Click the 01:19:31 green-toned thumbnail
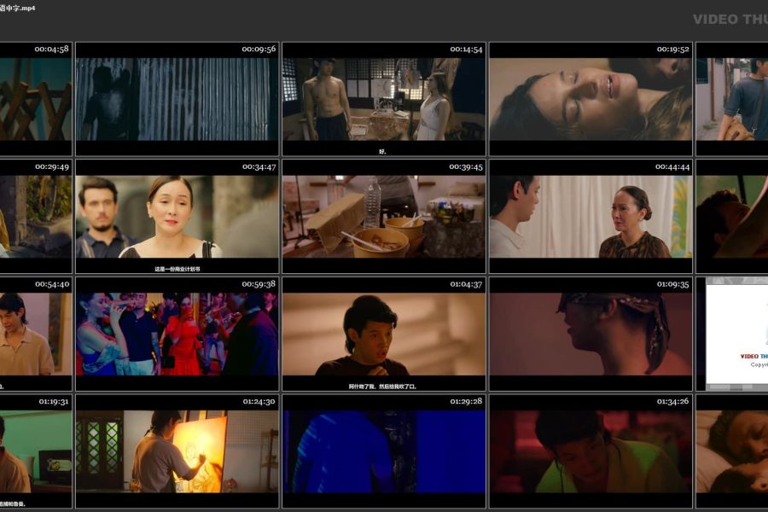Viewport: 768px width, 512px height. (x=35, y=452)
